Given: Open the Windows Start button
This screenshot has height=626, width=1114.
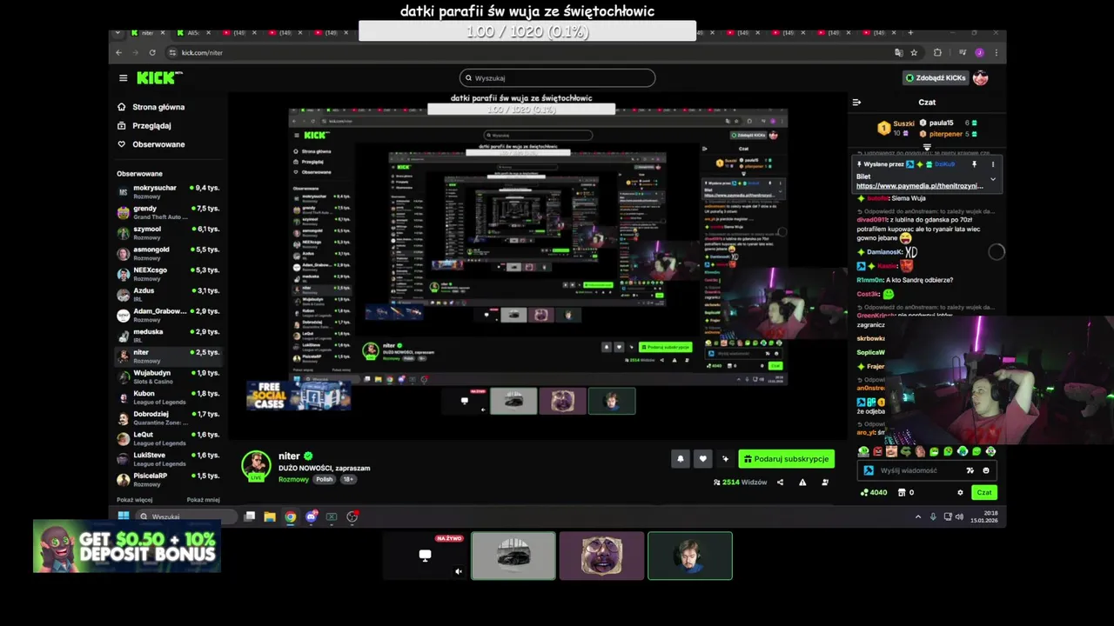Looking at the screenshot, I should [124, 516].
